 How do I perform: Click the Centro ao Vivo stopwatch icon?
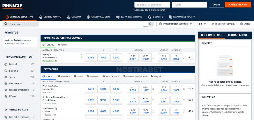point(41,17)
